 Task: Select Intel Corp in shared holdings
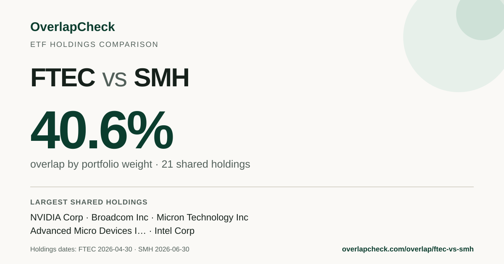[x=174, y=231]
